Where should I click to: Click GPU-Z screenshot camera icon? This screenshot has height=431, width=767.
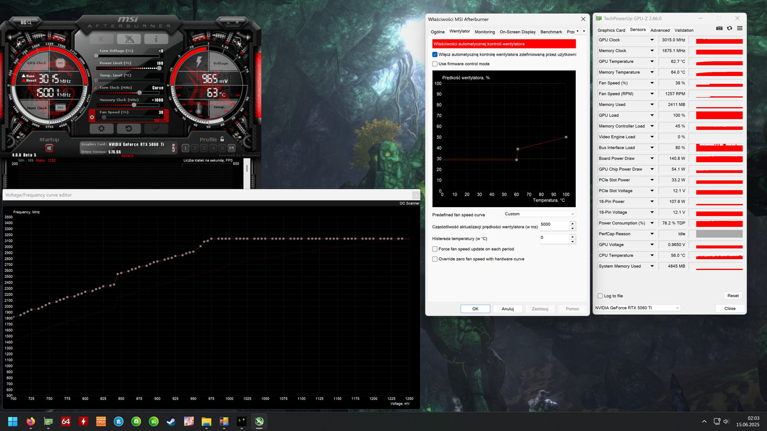click(x=720, y=29)
